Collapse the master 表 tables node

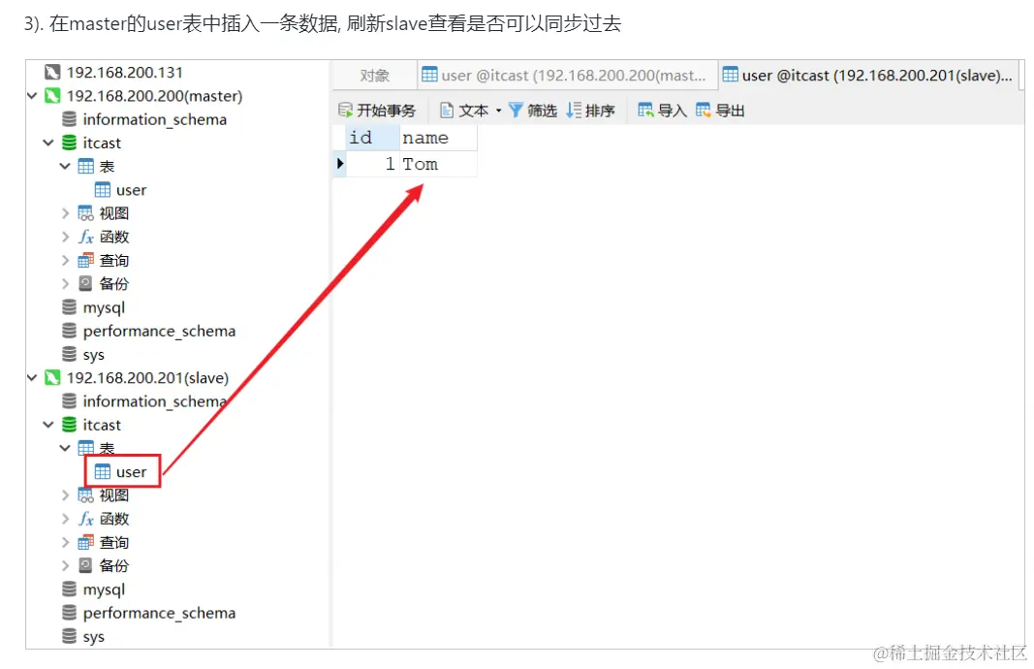[65, 166]
